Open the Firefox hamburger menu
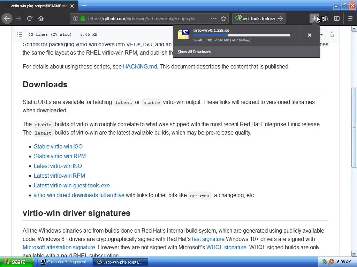 tap(350, 18)
